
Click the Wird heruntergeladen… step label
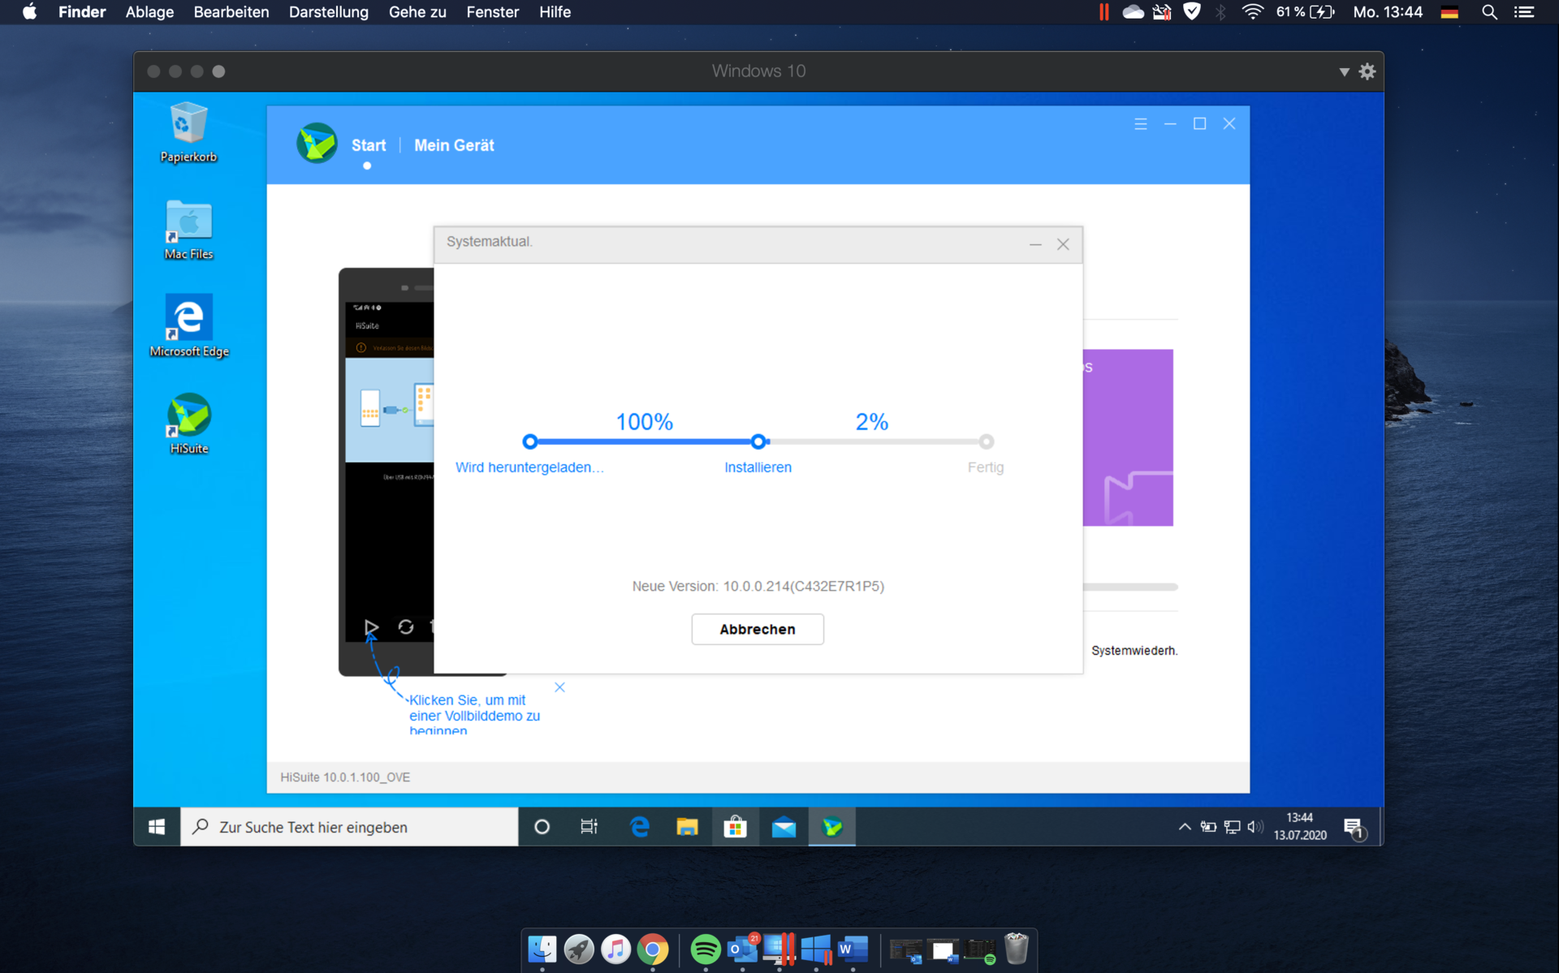click(x=529, y=467)
